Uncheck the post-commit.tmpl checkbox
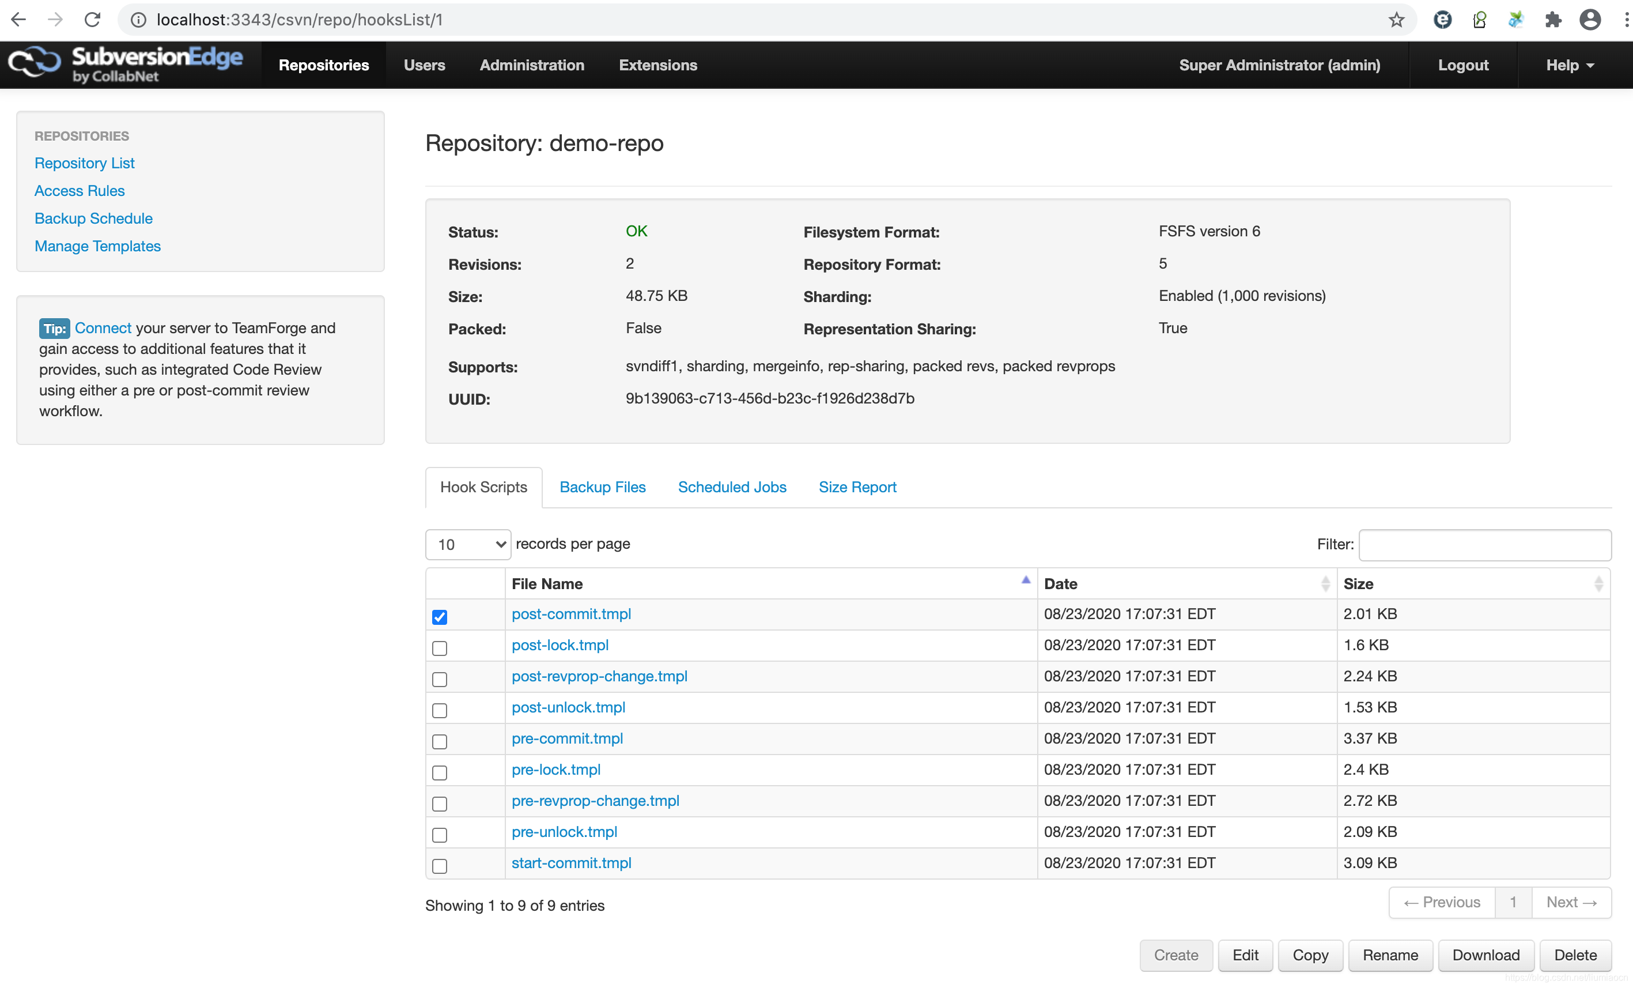The width and height of the screenshot is (1633, 988). [440, 617]
